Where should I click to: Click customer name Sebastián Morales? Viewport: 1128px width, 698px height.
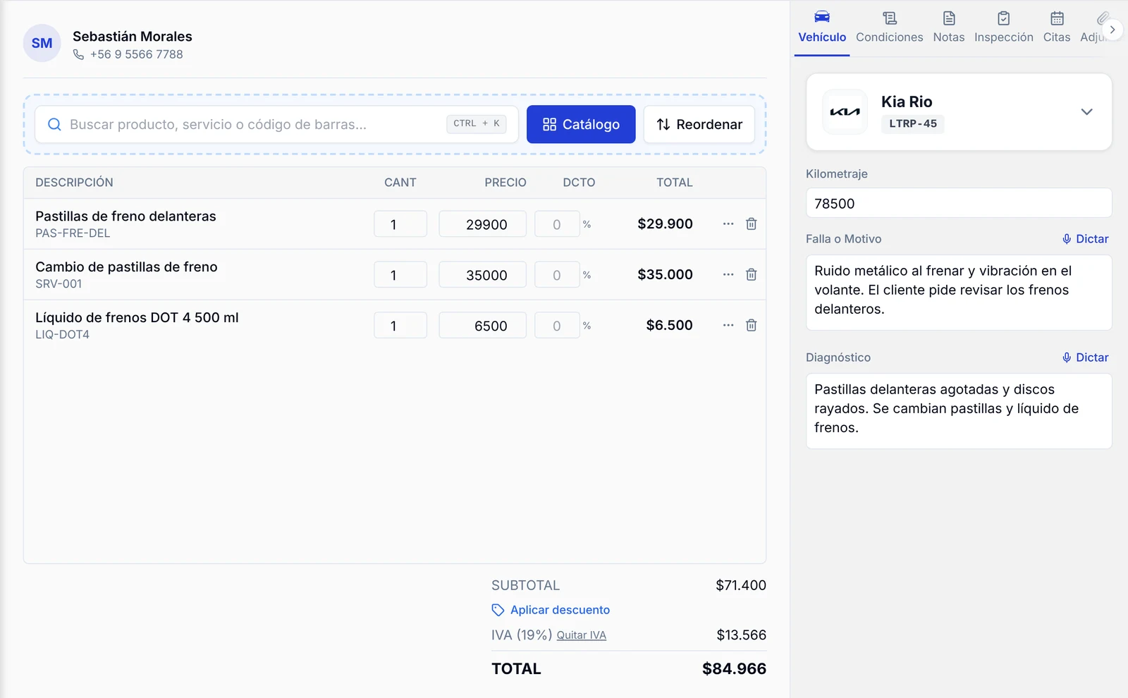[x=133, y=36]
